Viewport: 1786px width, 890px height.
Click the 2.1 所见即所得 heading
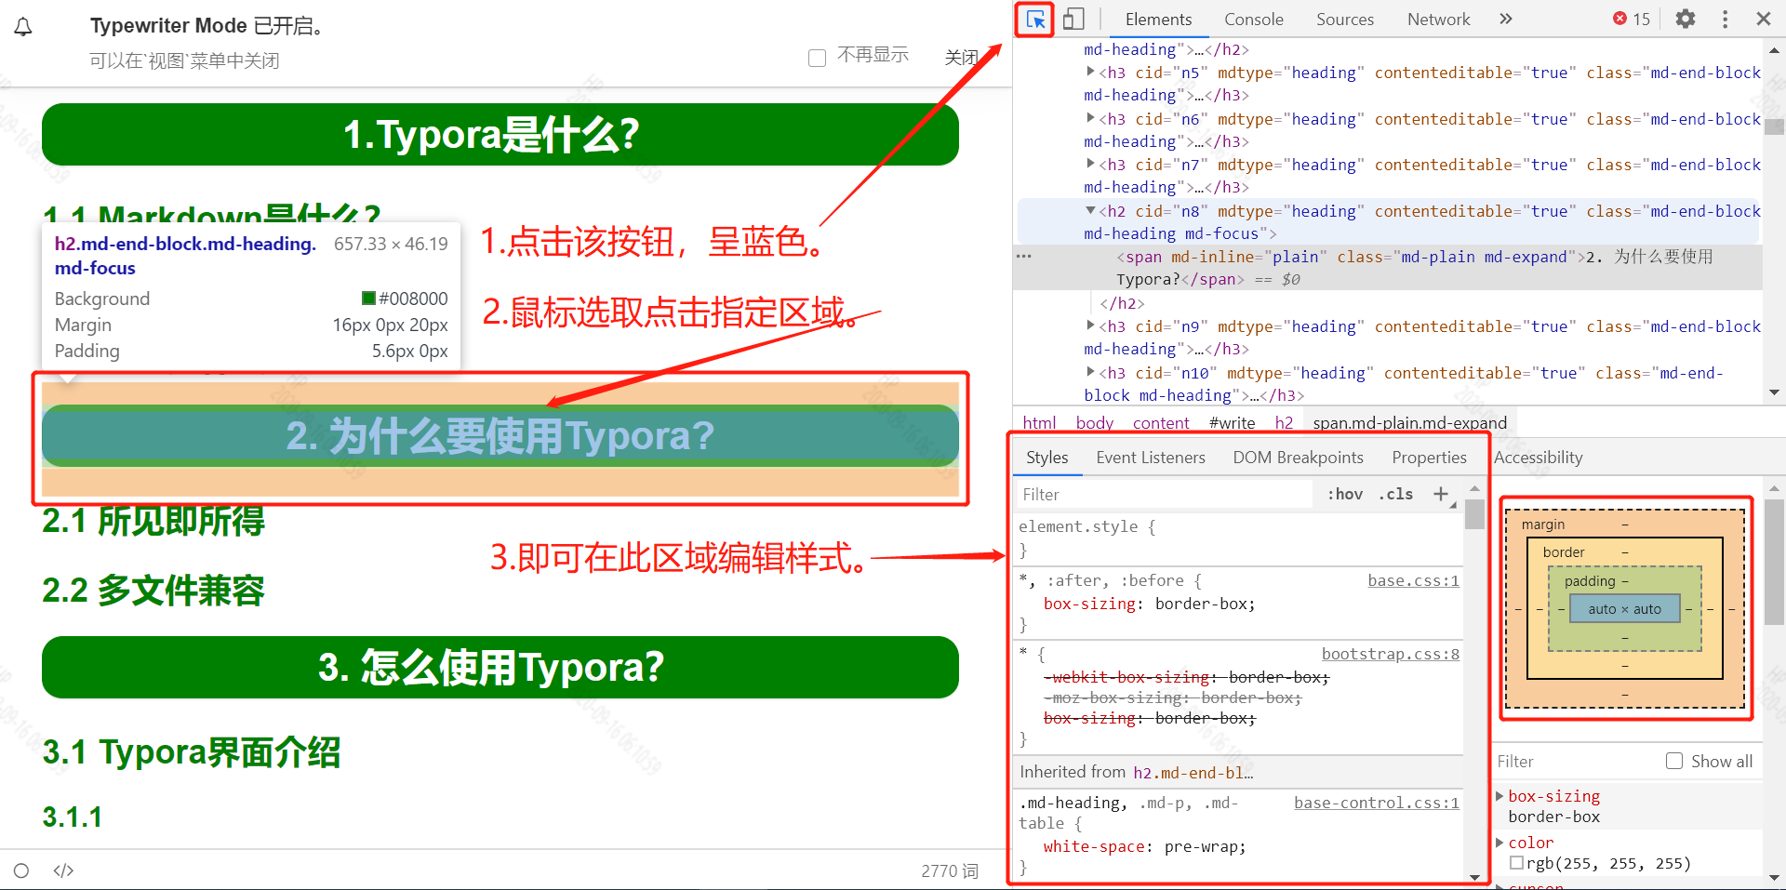[153, 521]
